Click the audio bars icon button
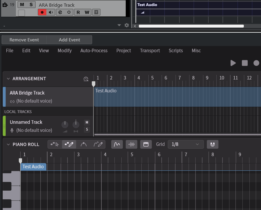 [x=131, y=144]
